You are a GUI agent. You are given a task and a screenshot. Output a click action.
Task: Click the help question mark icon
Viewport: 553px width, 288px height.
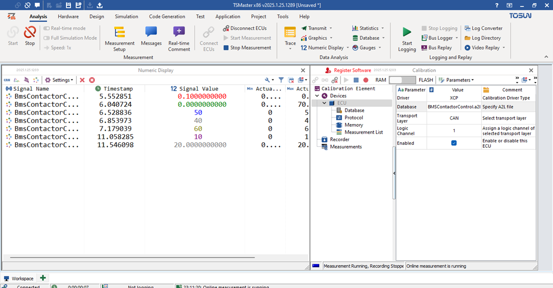(x=497, y=5)
